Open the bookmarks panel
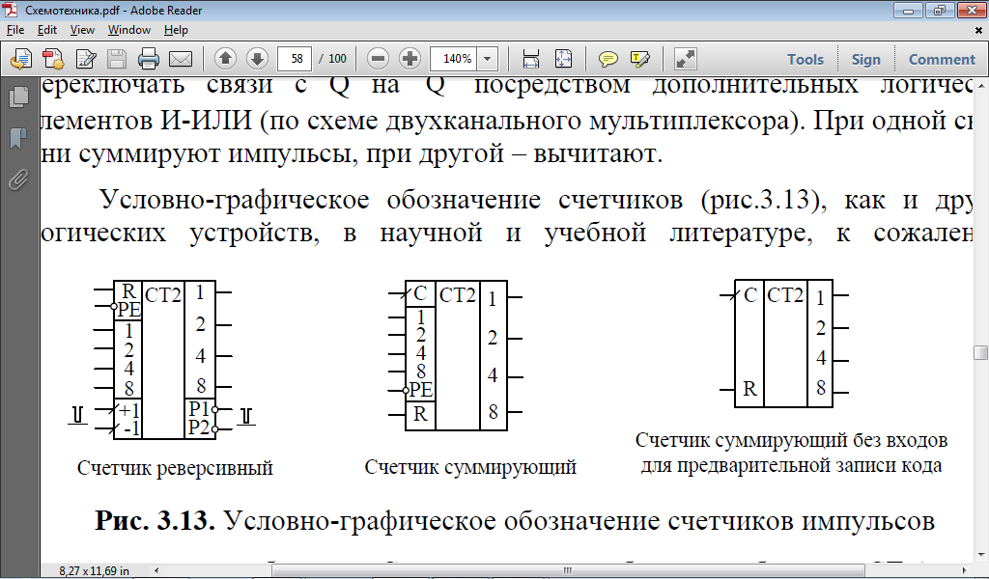 point(19,137)
